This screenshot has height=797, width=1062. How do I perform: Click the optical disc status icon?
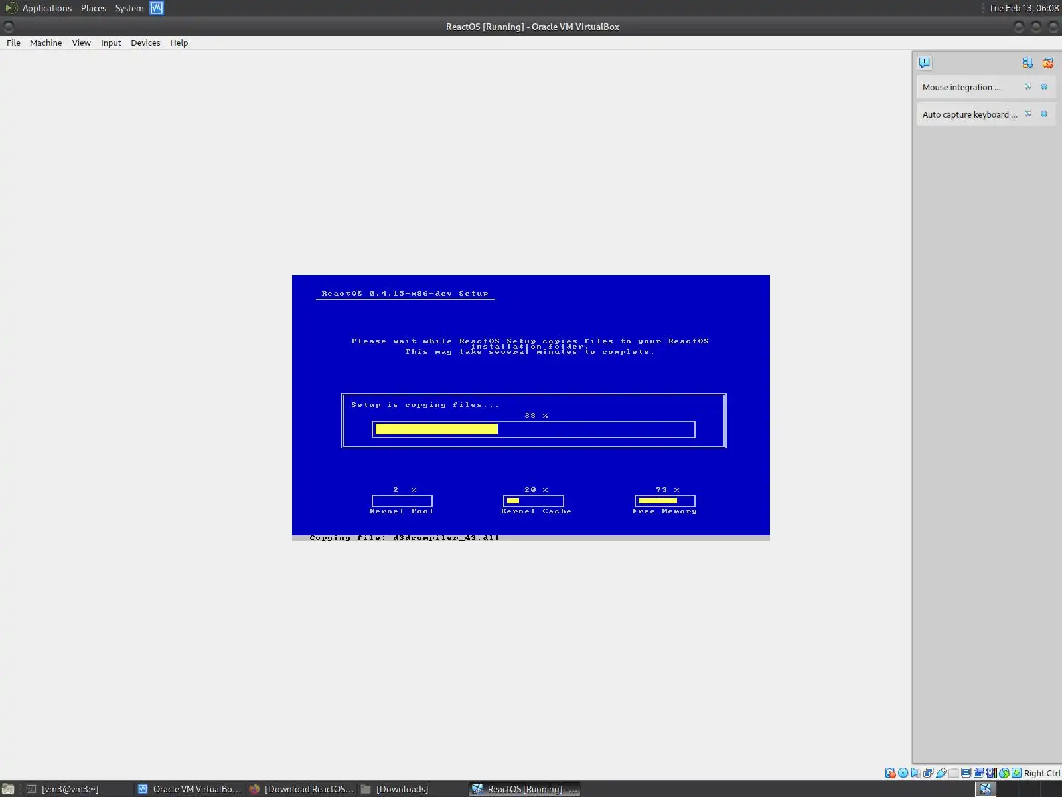[903, 773]
